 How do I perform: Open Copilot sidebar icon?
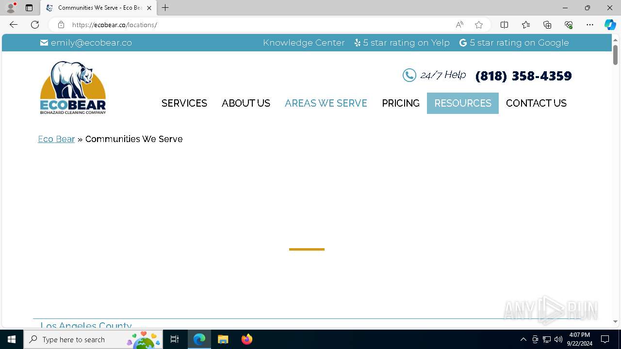[610, 25]
